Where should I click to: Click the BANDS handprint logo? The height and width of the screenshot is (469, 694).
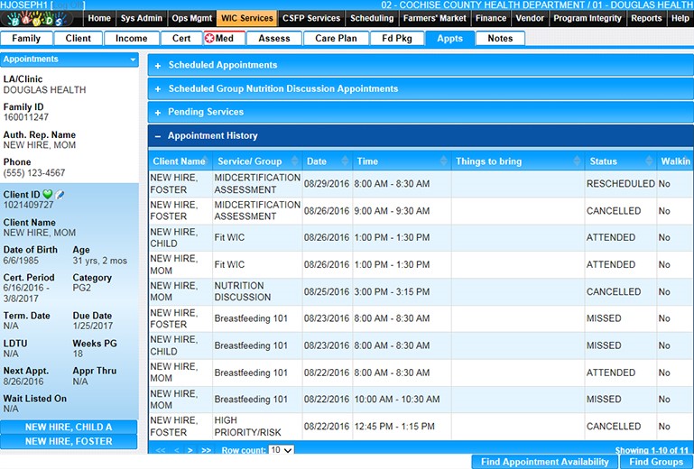[x=42, y=18]
